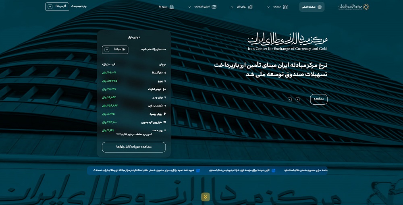403x205 pixels.
Task: Click the chevron inside the language box
Action: click(x=50, y=7)
